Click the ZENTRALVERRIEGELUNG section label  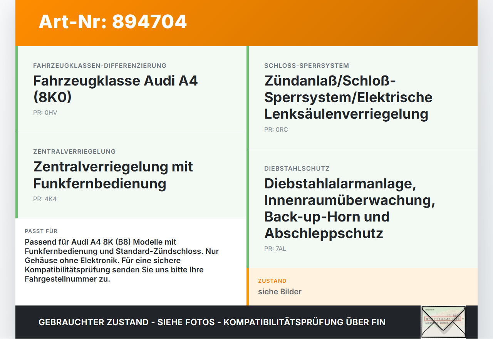[74, 151]
